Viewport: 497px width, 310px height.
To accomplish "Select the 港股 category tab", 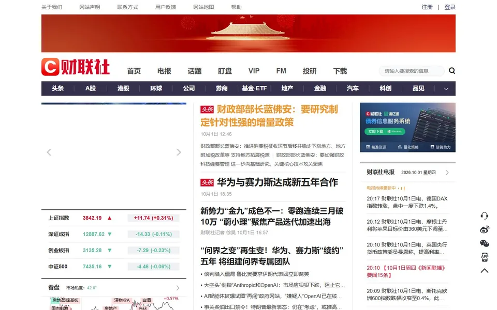I will [123, 88].
